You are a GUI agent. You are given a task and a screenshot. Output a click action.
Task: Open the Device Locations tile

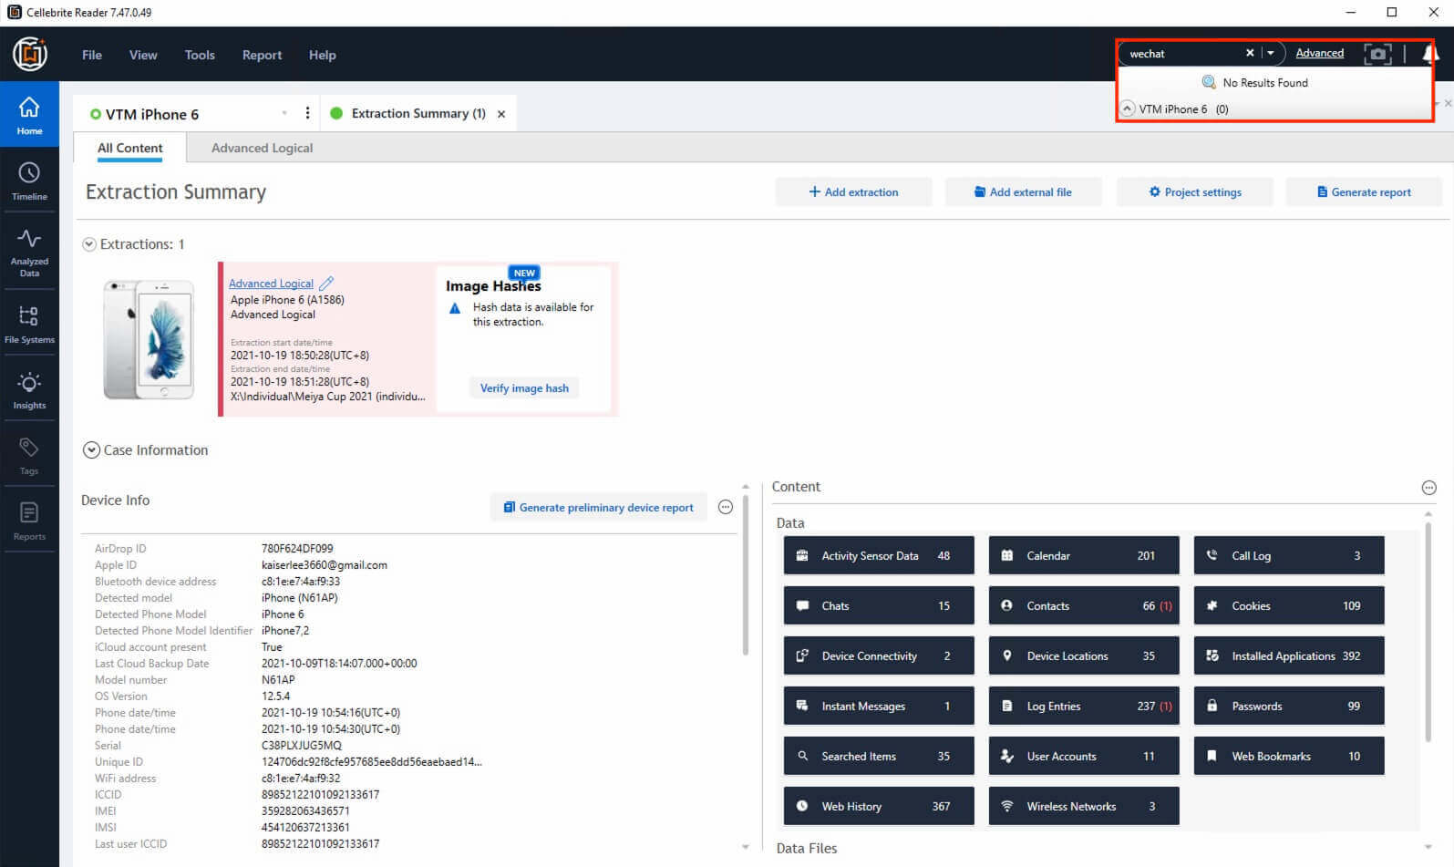1084,655
